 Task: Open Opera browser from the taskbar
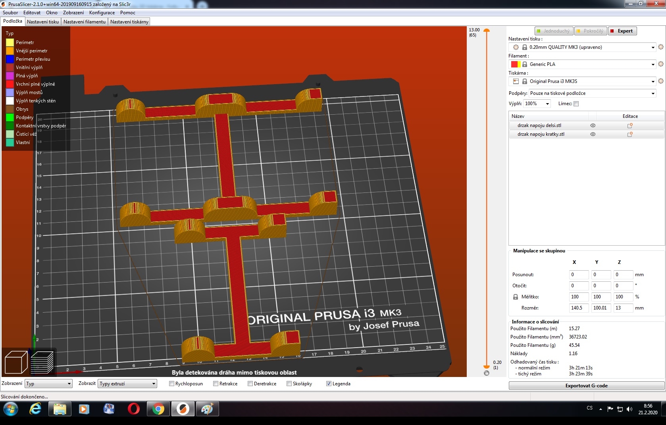134,409
